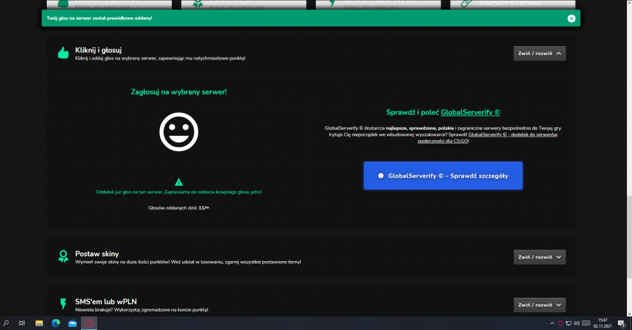Click Opera icon in system tray
Screen dimensions: 632x330
560,323
